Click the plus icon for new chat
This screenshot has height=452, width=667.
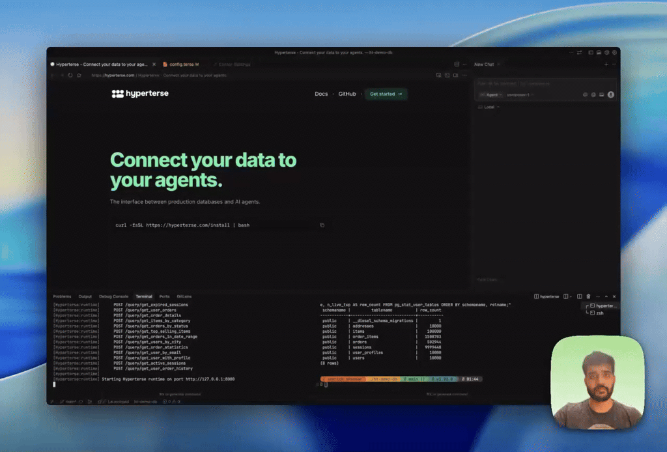[606, 64]
